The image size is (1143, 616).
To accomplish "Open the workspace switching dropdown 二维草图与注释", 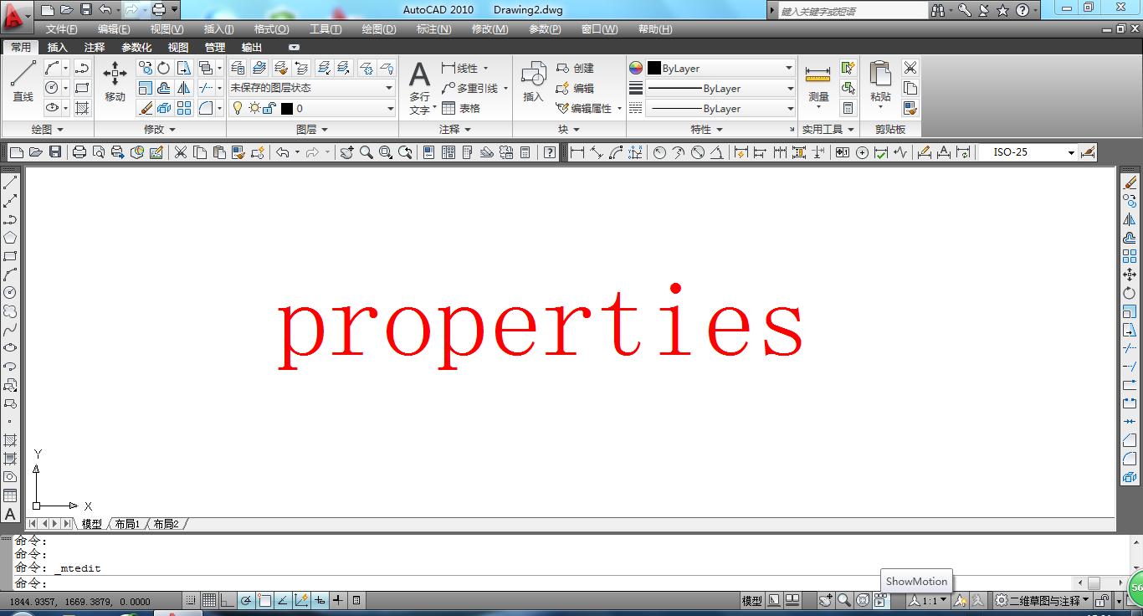I will coord(1041,600).
